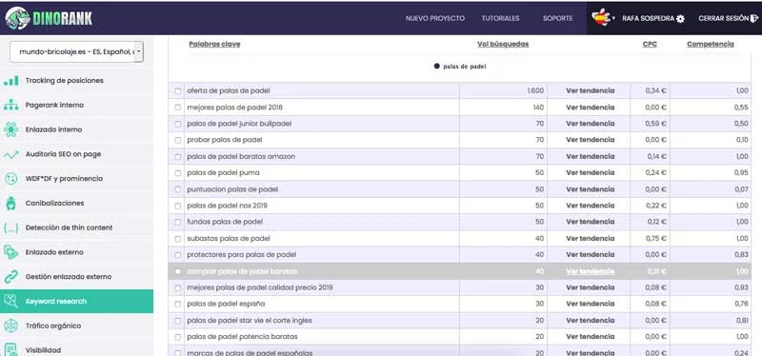The image size is (762, 356).
Task: Select the 'probar palas de padel' checkbox
Action: (x=178, y=140)
